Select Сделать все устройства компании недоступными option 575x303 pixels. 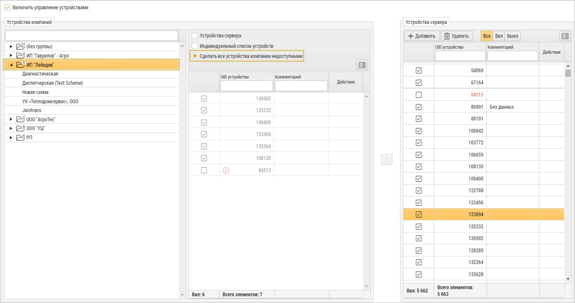[x=195, y=56]
